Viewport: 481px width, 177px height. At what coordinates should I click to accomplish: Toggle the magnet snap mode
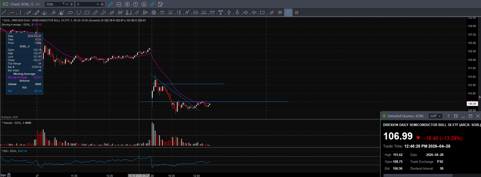pyautogui.click(x=288, y=12)
